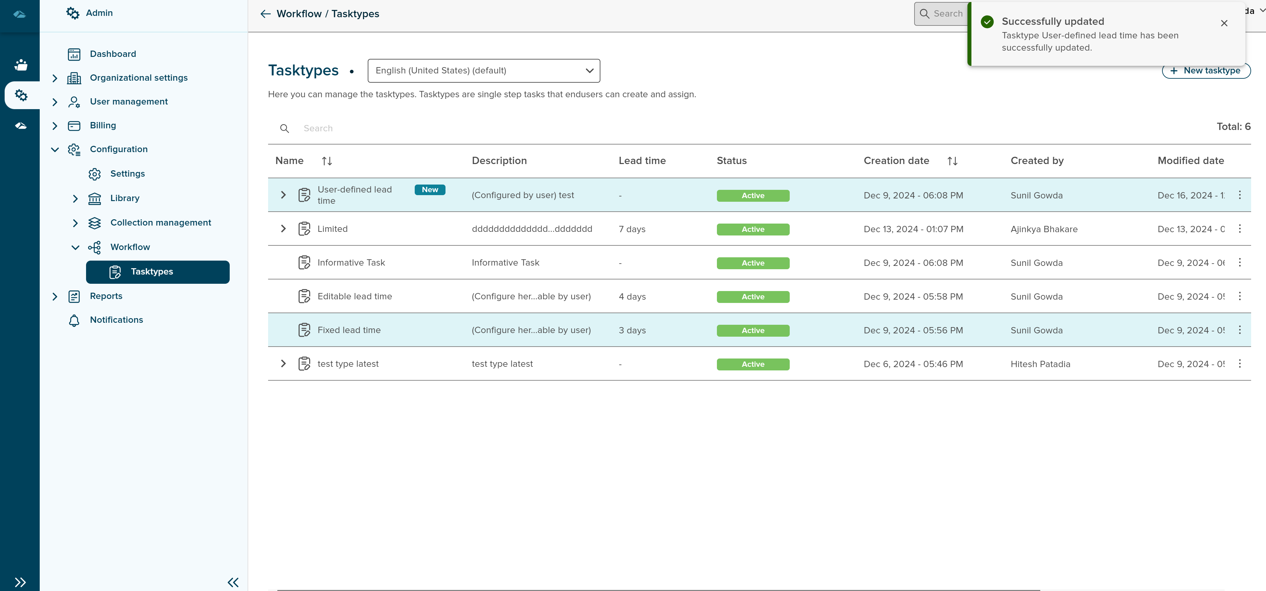Open the three-dot menu for the Fixed lead time row

click(1240, 330)
